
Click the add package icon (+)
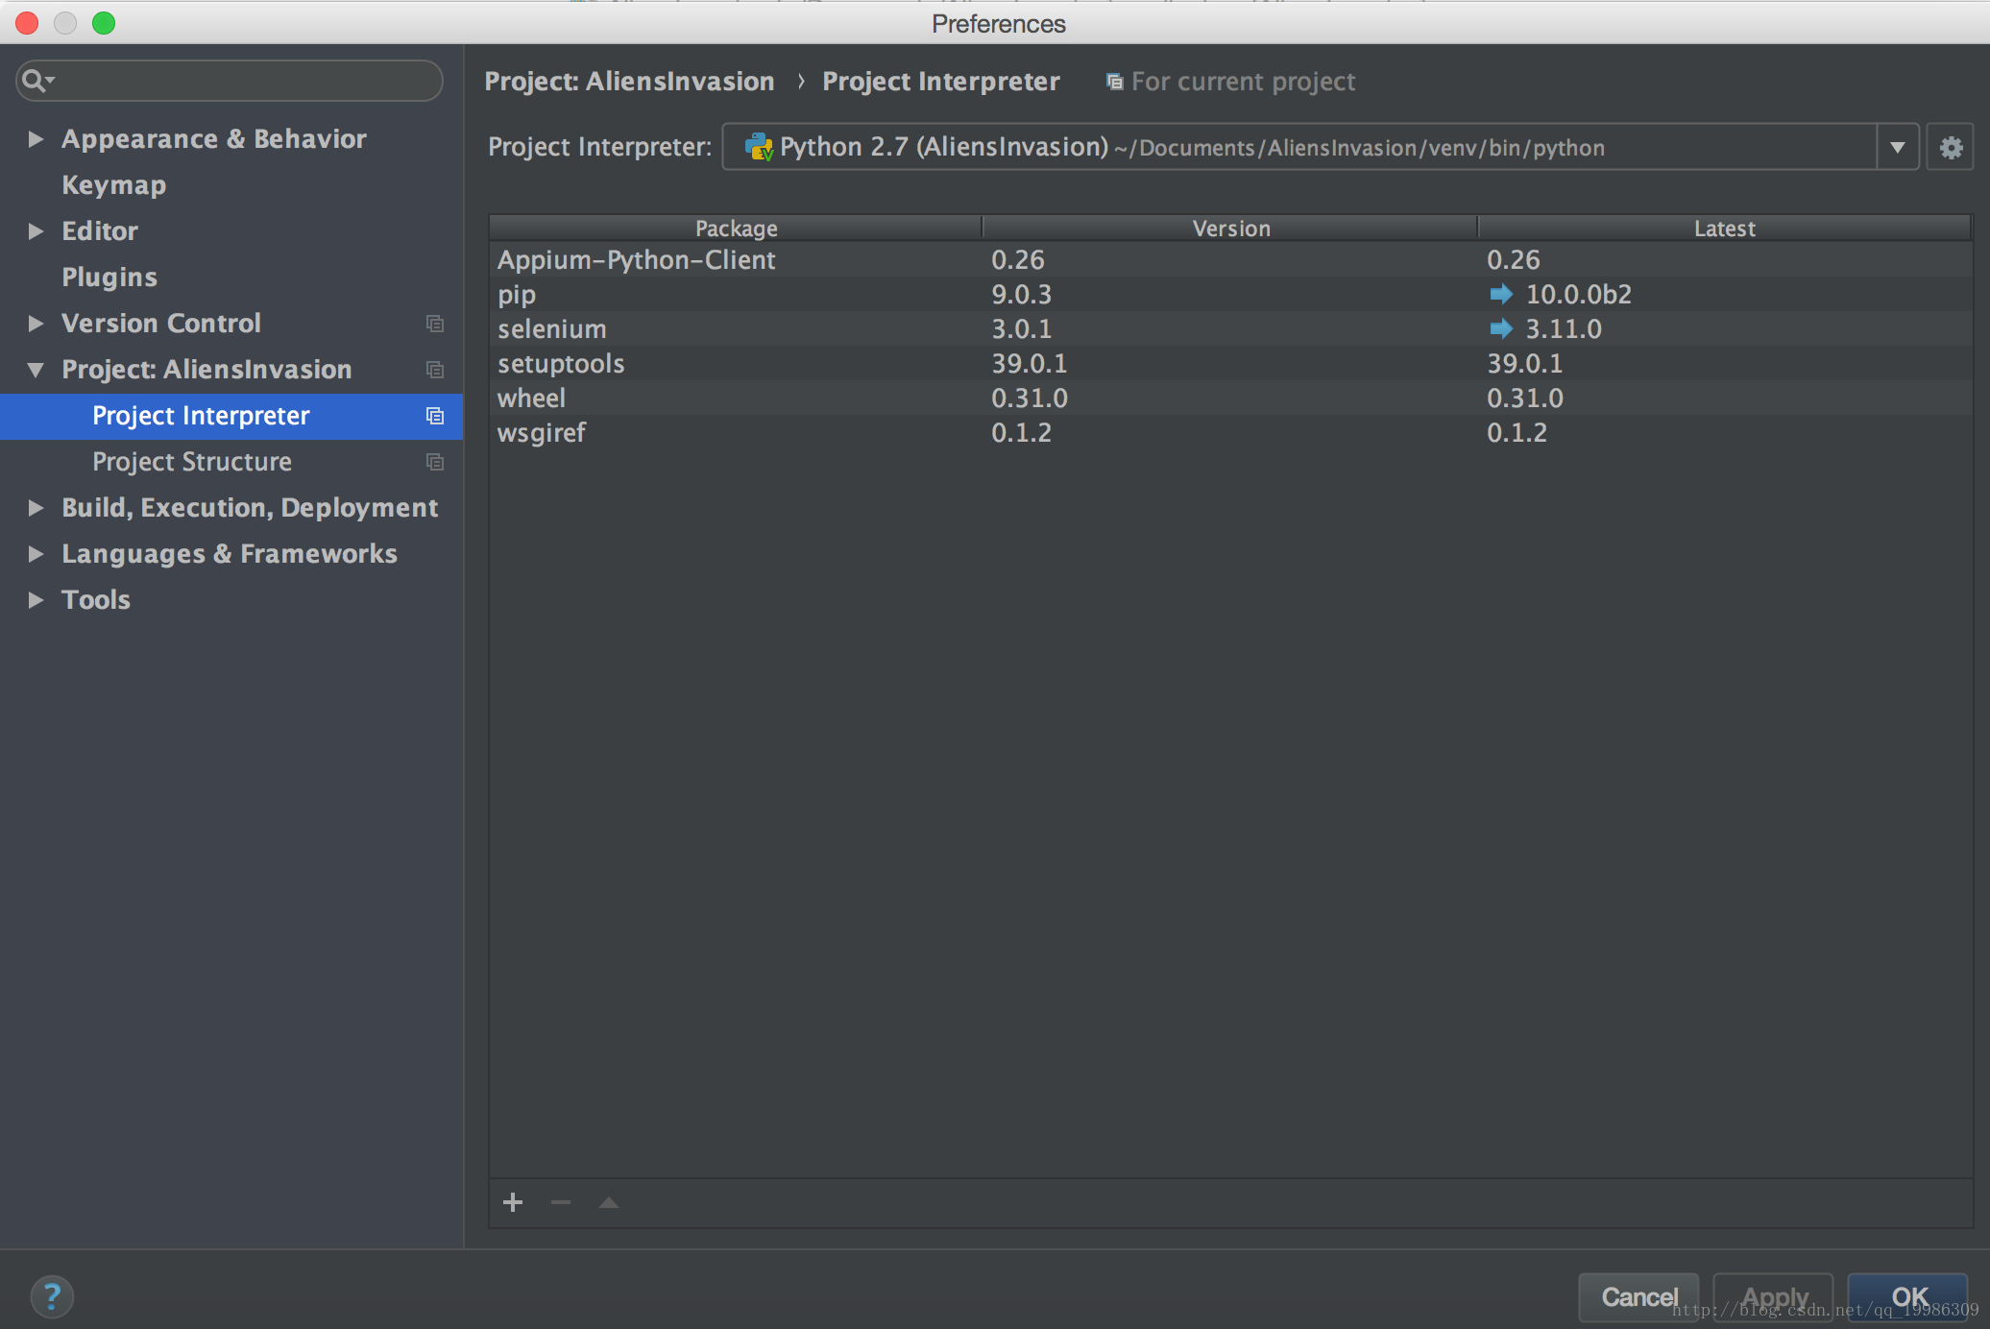click(515, 1201)
